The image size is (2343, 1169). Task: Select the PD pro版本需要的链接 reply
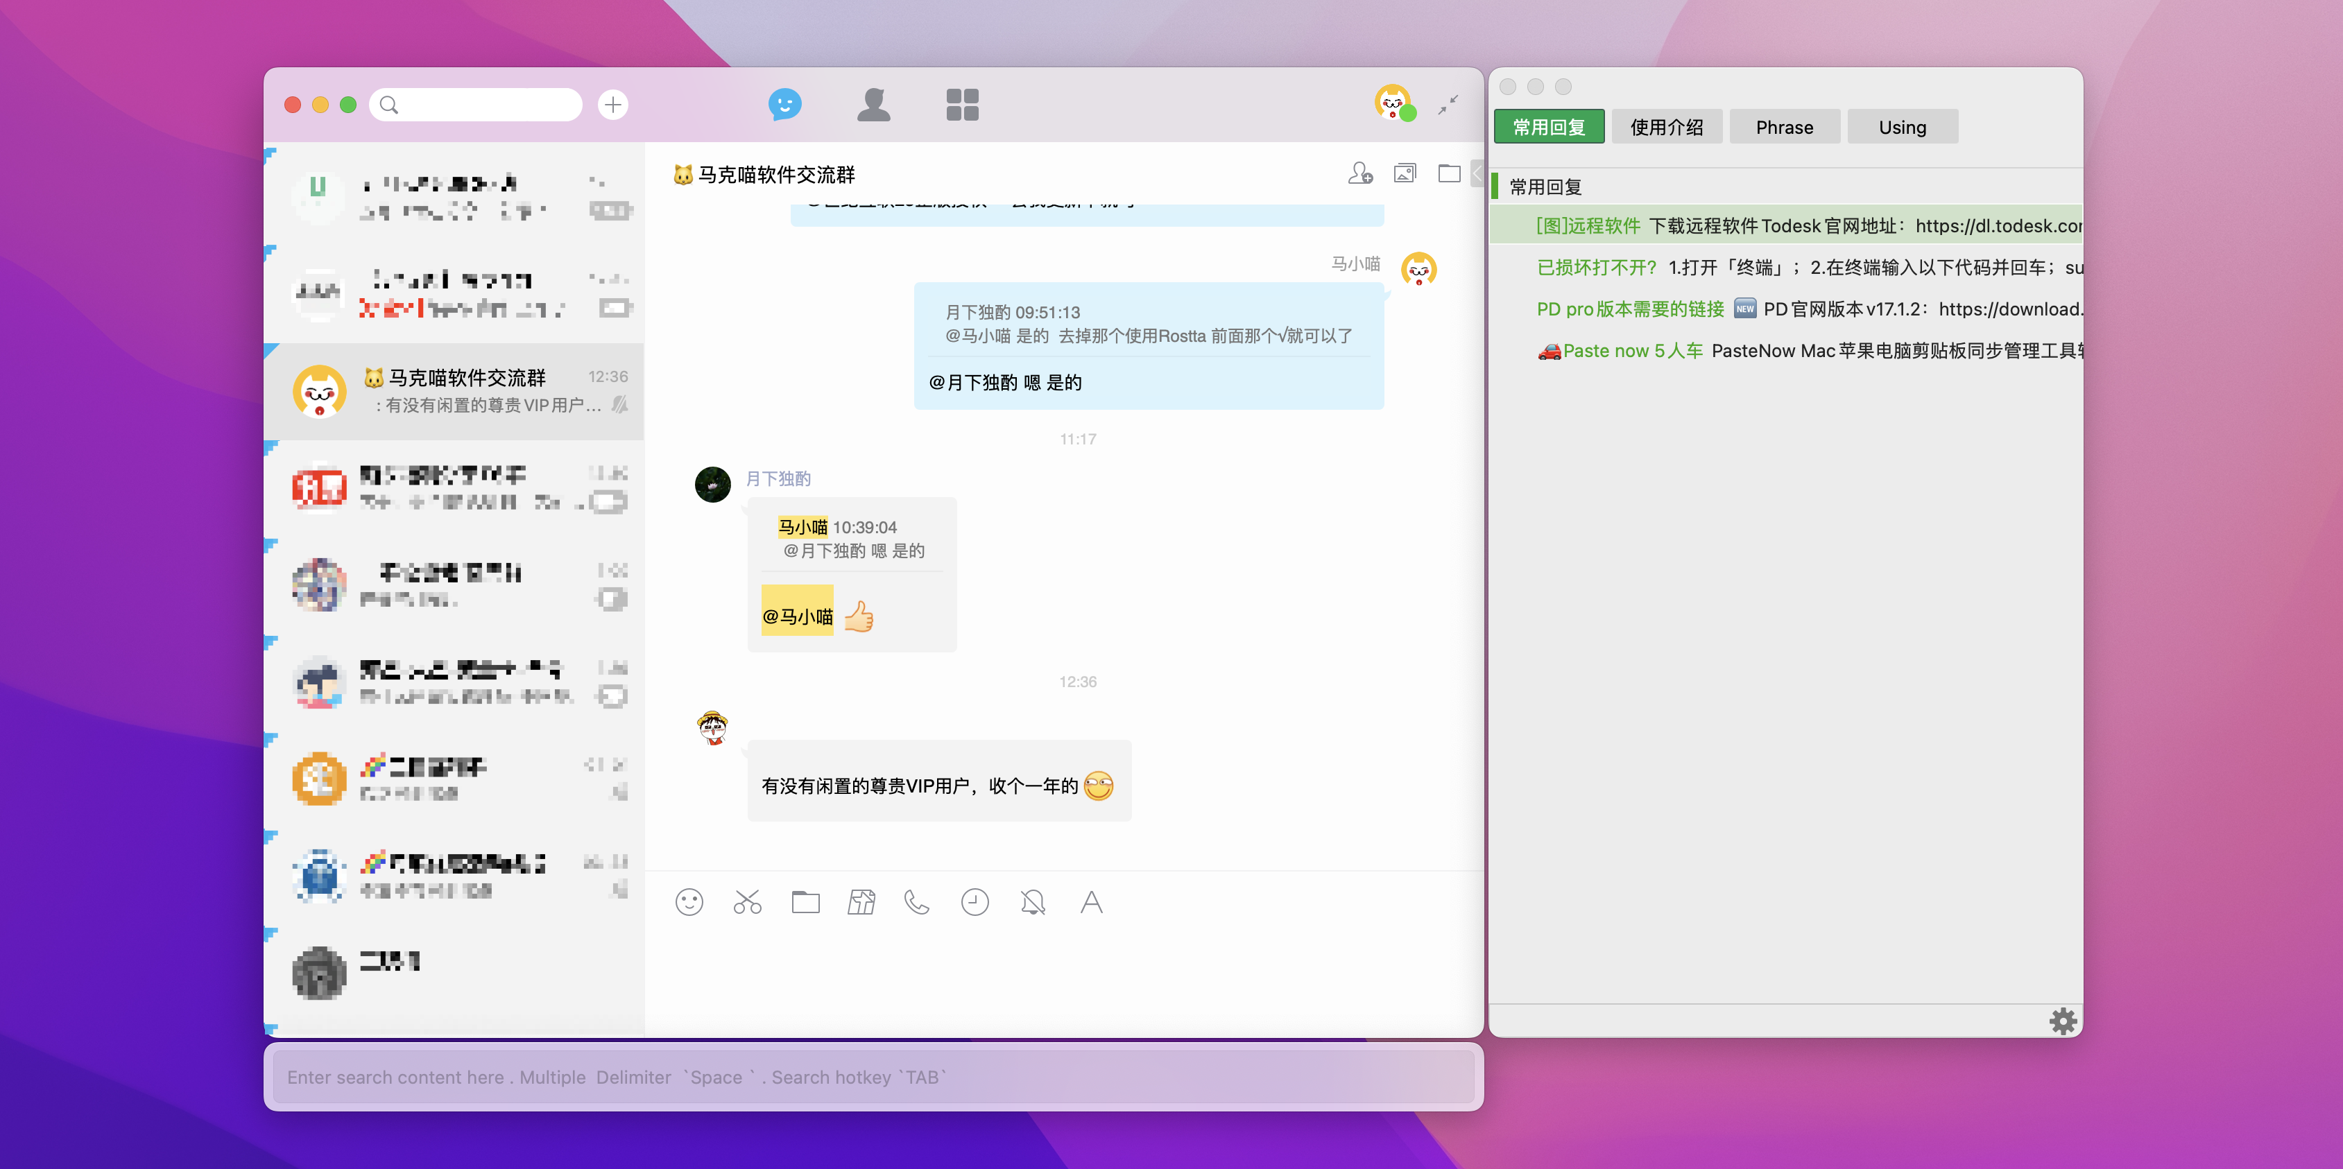(x=1786, y=309)
